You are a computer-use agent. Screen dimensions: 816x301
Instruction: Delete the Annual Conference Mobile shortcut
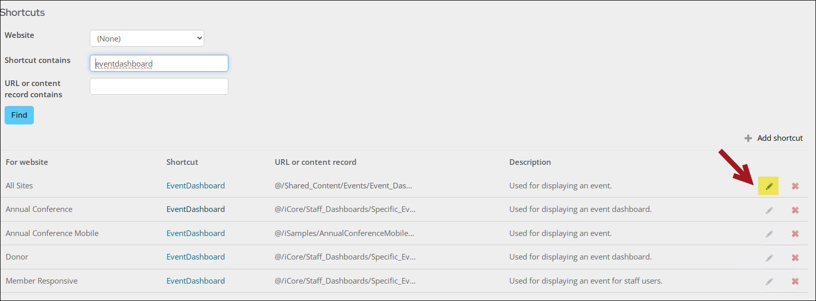pos(795,234)
